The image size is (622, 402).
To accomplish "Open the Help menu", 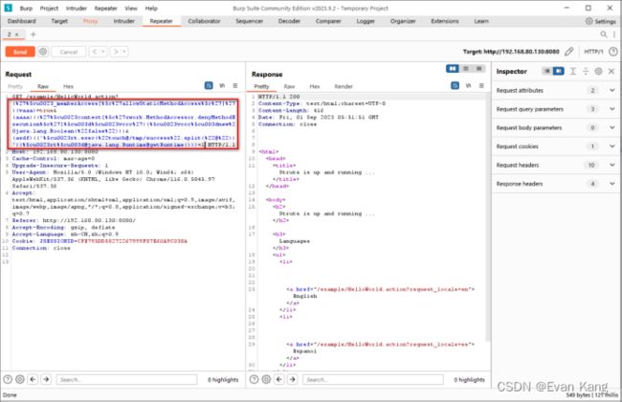I will (x=151, y=9).
